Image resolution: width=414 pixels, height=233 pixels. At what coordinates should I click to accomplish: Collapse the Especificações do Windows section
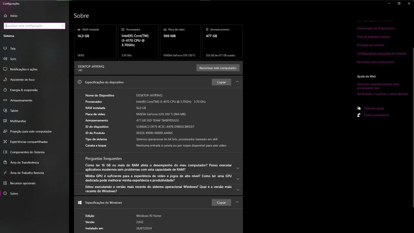[237, 202]
